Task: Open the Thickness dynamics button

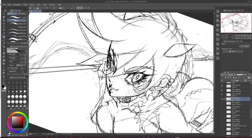Action: (25, 58)
